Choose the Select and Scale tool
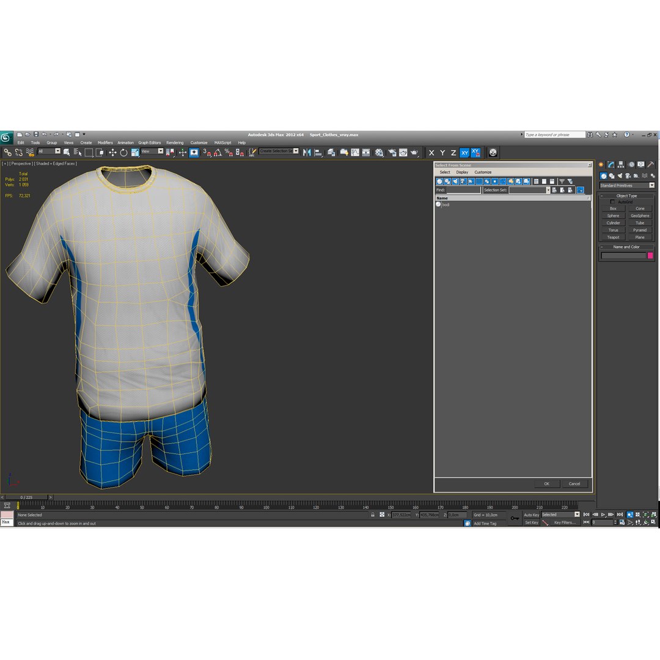This screenshot has height=660, width=660. (134, 152)
